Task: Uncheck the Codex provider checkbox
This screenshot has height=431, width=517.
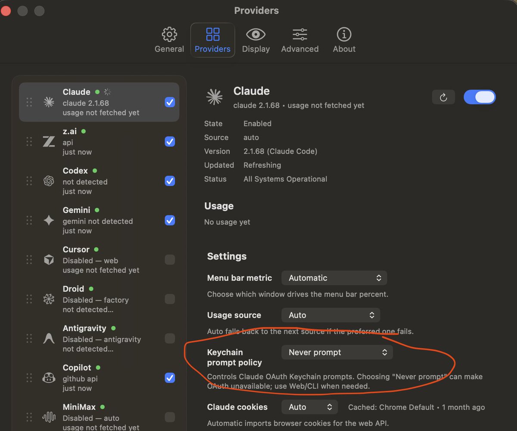Action: 170,181
